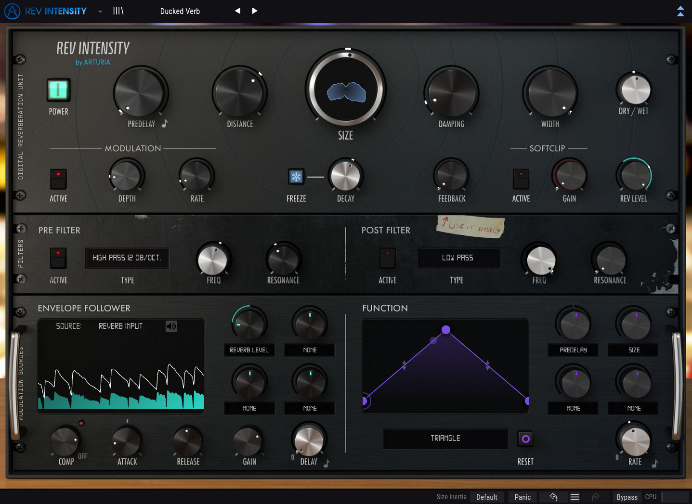Screen dimensions: 692x504
Task: Click the Ducked Verb preset name
Action: click(x=180, y=11)
